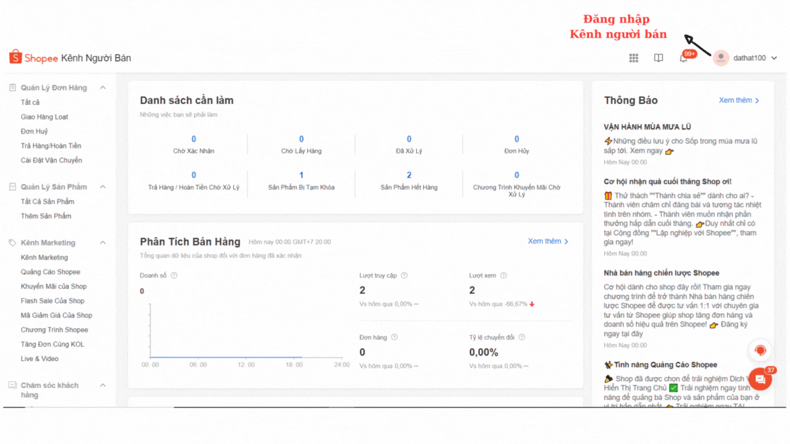
Task: Click Sản Phẩm Hết Hàng count
Action: 409,175
